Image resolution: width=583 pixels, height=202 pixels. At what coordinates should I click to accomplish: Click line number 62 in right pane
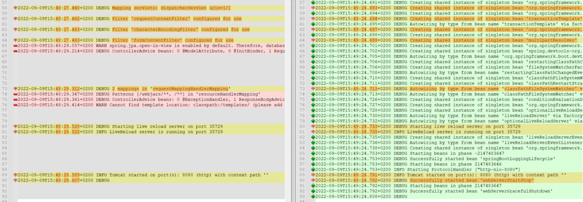click(301, 29)
